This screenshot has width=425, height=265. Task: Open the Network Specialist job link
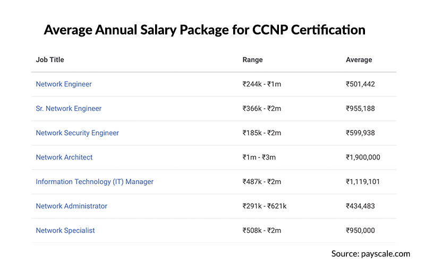click(x=65, y=231)
